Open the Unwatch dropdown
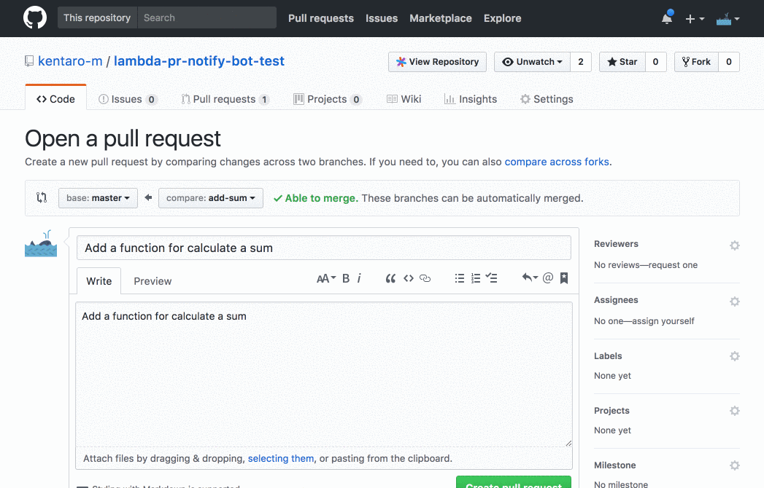Screen dimensions: 764x488 (532, 62)
